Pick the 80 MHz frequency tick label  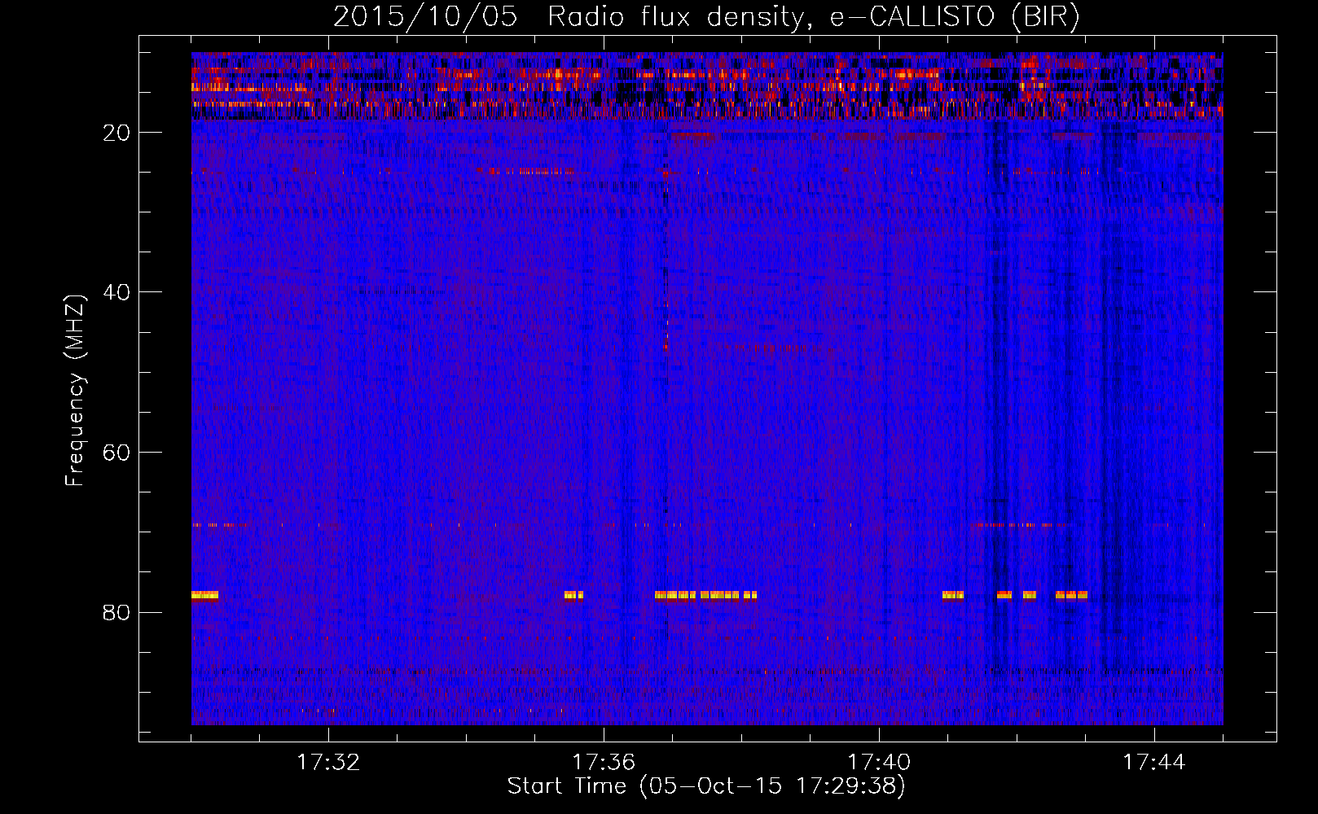pyautogui.click(x=117, y=612)
